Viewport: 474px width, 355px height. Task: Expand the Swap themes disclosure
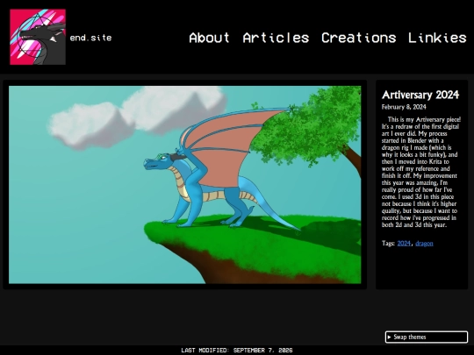[x=427, y=337]
